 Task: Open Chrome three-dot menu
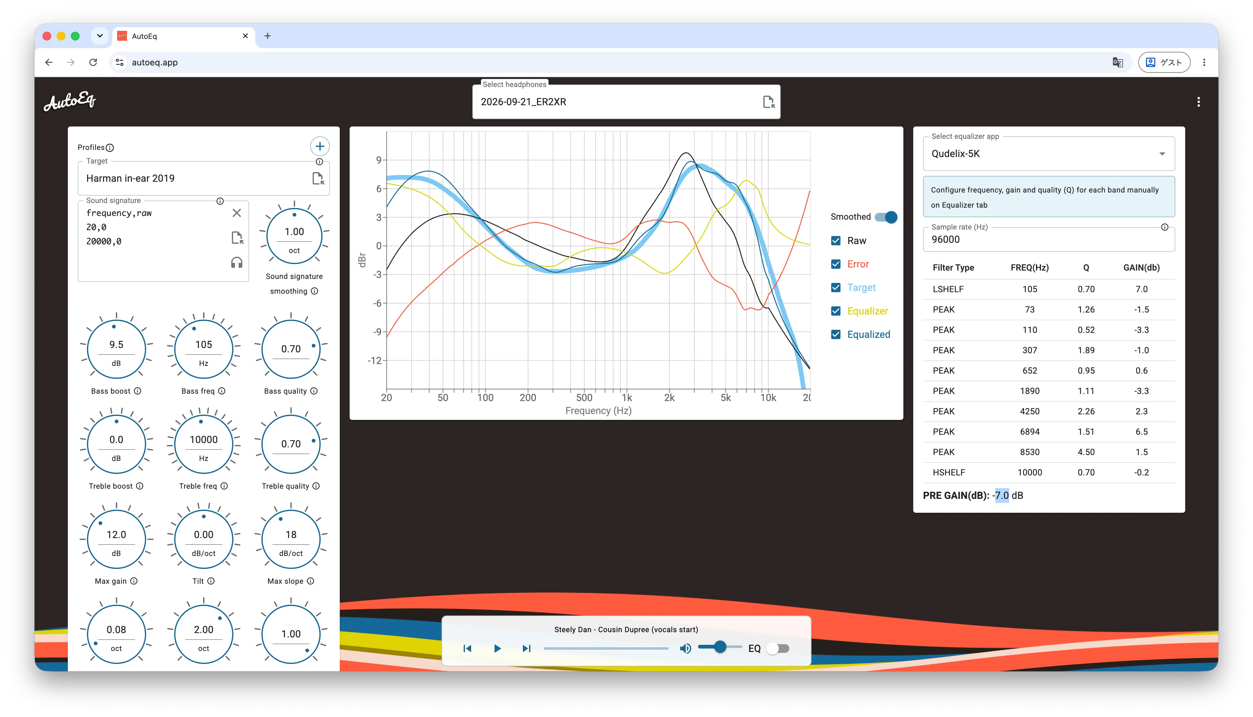pyautogui.click(x=1204, y=63)
